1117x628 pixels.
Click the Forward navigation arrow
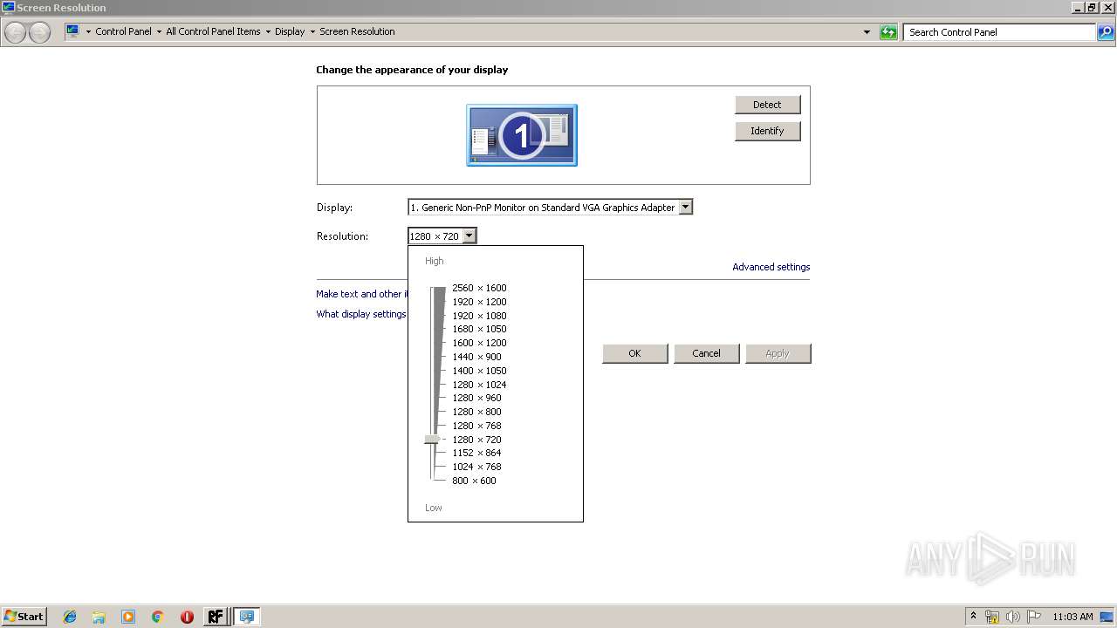coord(40,32)
